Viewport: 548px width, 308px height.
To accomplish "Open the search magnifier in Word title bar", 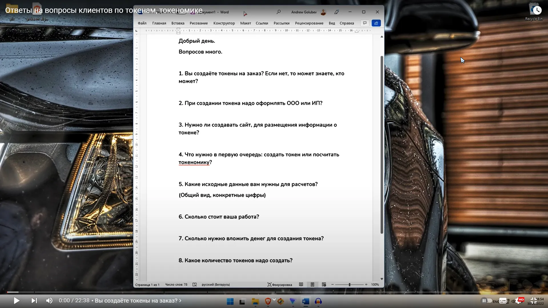I will 279,12.
